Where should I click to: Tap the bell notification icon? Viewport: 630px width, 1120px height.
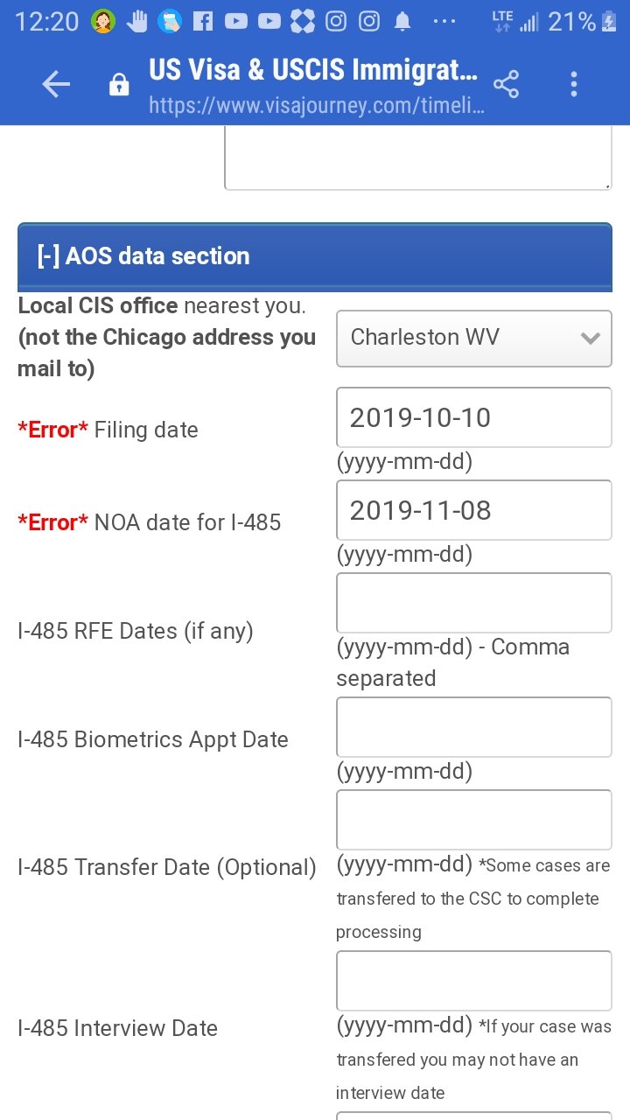pos(402,21)
